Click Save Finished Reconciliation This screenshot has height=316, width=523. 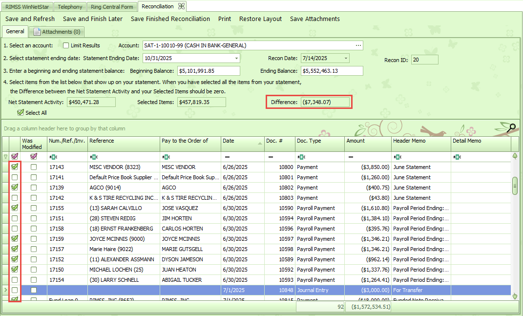point(170,19)
